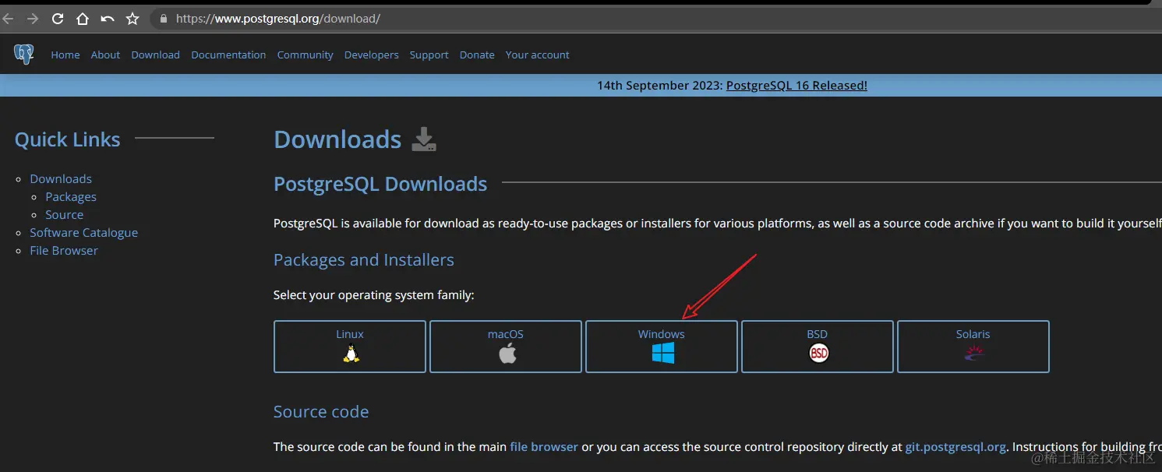Click the undo-close-tab arrow icon
Image resolution: width=1162 pixels, height=472 pixels.
(108, 19)
